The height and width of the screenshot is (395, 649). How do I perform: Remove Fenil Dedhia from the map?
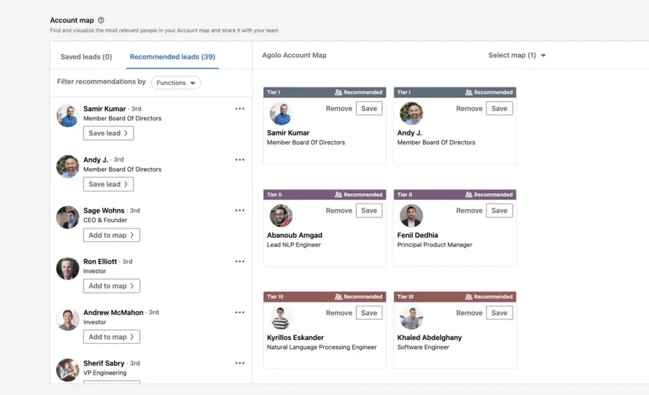click(469, 210)
